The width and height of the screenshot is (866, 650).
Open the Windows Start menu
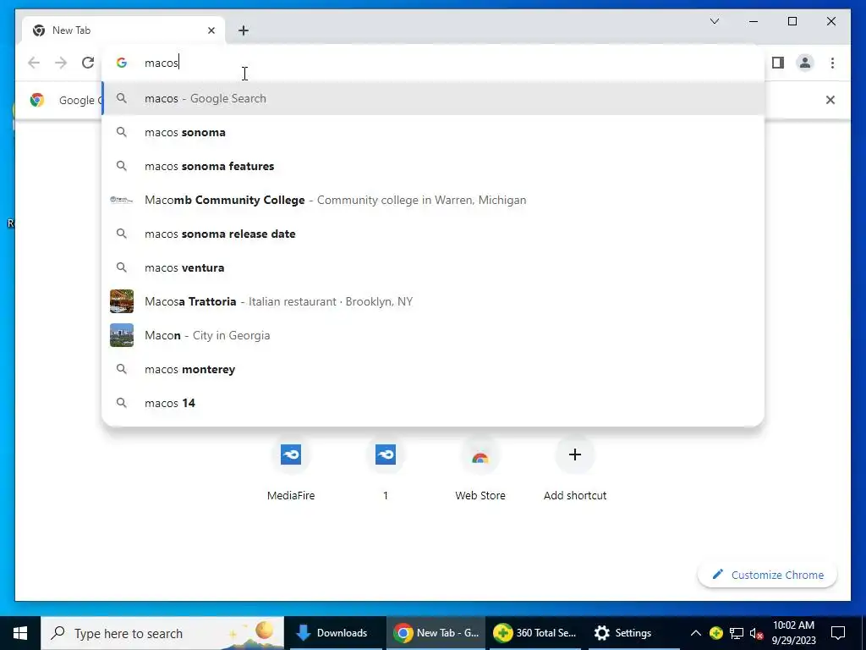[x=20, y=633]
